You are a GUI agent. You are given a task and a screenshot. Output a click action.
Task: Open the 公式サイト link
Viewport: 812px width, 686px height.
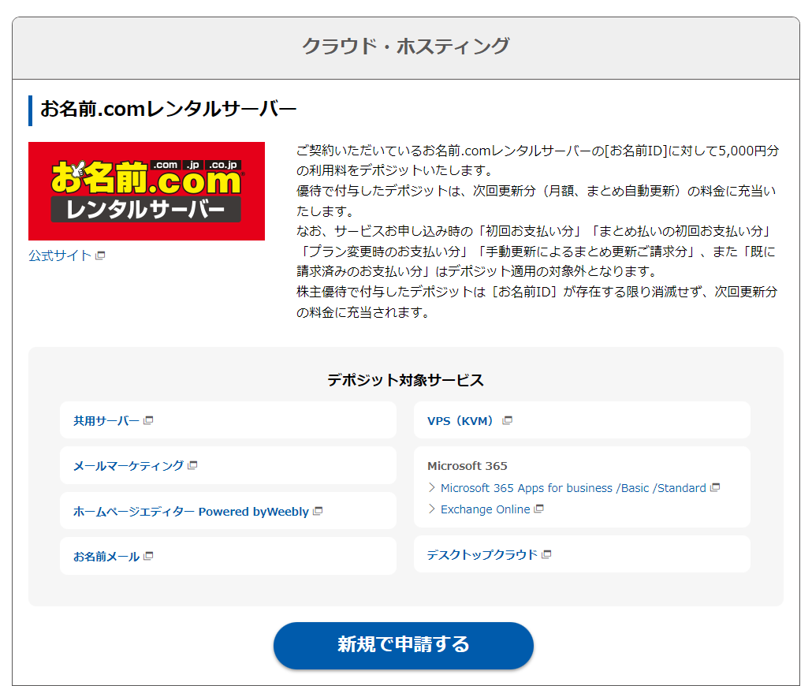(x=60, y=256)
